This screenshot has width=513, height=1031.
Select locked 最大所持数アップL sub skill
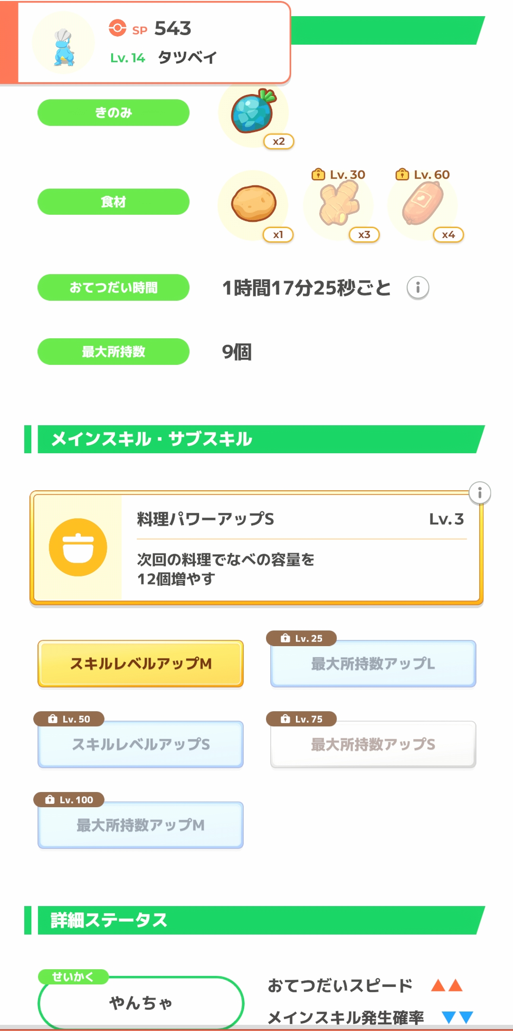(x=373, y=664)
